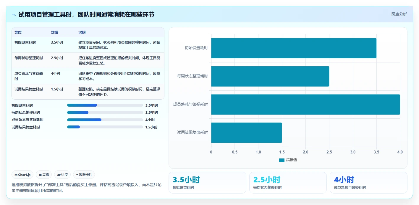
Task: Click the 3.5小时 progress value text
Action: (151, 105)
